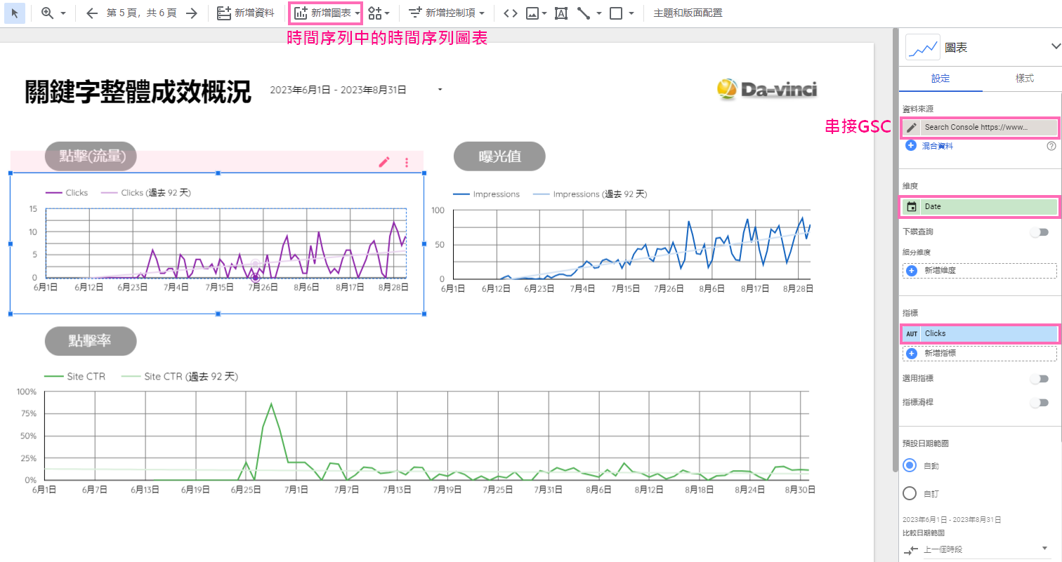The height and width of the screenshot is (562, 1062).
Task: Click the 新增資料 add data button
Action: point(245,13)
